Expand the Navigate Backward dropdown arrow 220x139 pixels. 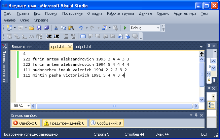coord(110,28)
